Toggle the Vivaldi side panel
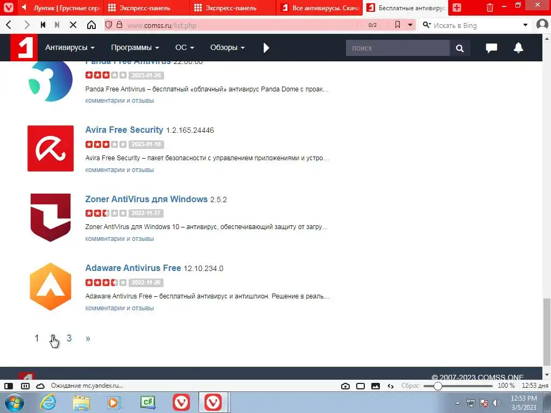Screen dimensions: 551x413 [9, 386]
